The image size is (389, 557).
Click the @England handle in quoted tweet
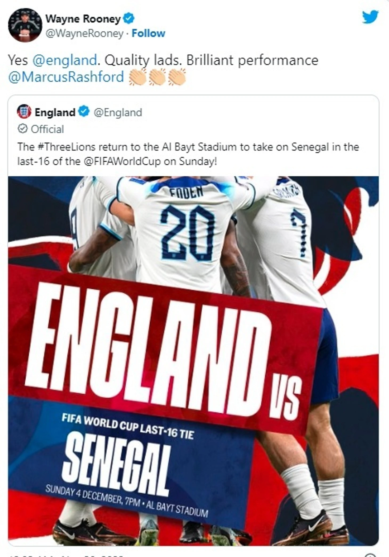pos(118,112)
